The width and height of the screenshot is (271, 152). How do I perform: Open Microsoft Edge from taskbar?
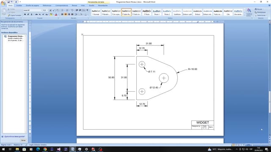[38, 149]
